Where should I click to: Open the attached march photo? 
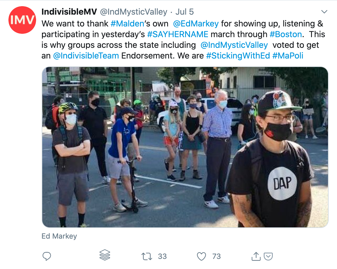(185, 147)
